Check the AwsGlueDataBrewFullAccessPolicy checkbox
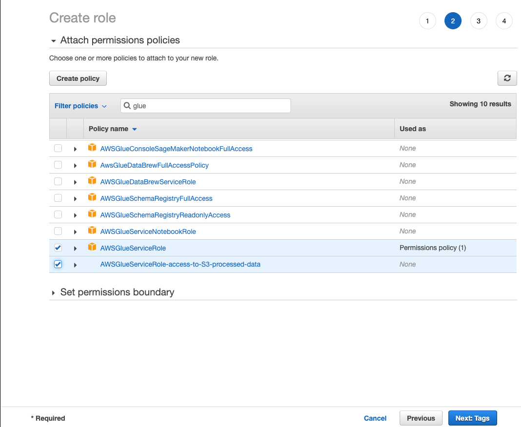 [58, 165]
